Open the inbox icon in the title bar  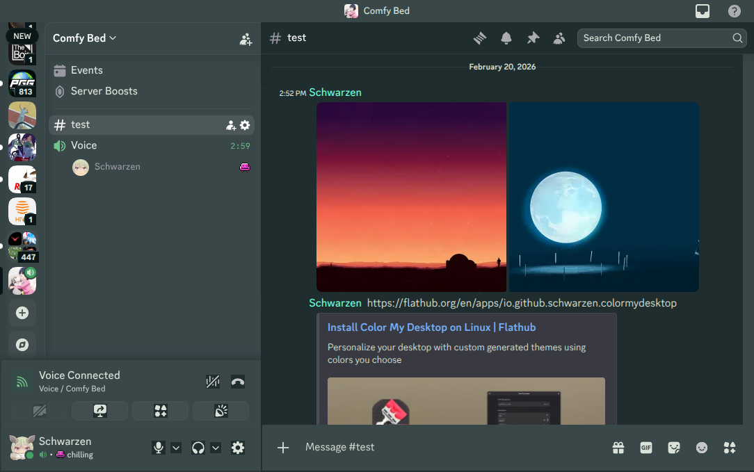point(702,10)
